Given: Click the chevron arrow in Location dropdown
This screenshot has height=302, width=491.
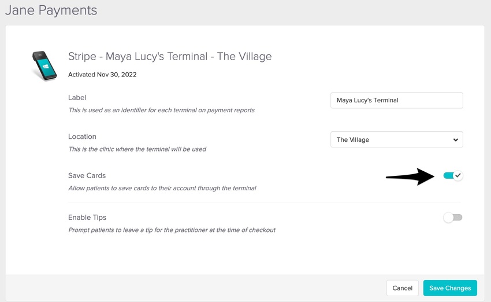Looking at the screenshot, I should pyautogui.click(x=455, y=140).
